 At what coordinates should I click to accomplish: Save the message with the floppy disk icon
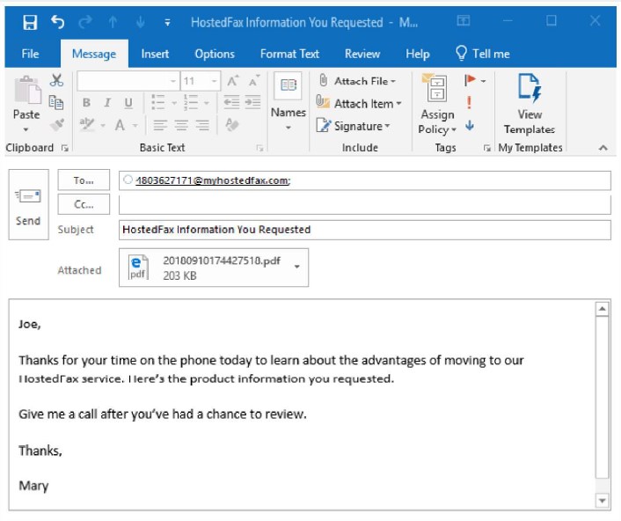pos(30,22)
